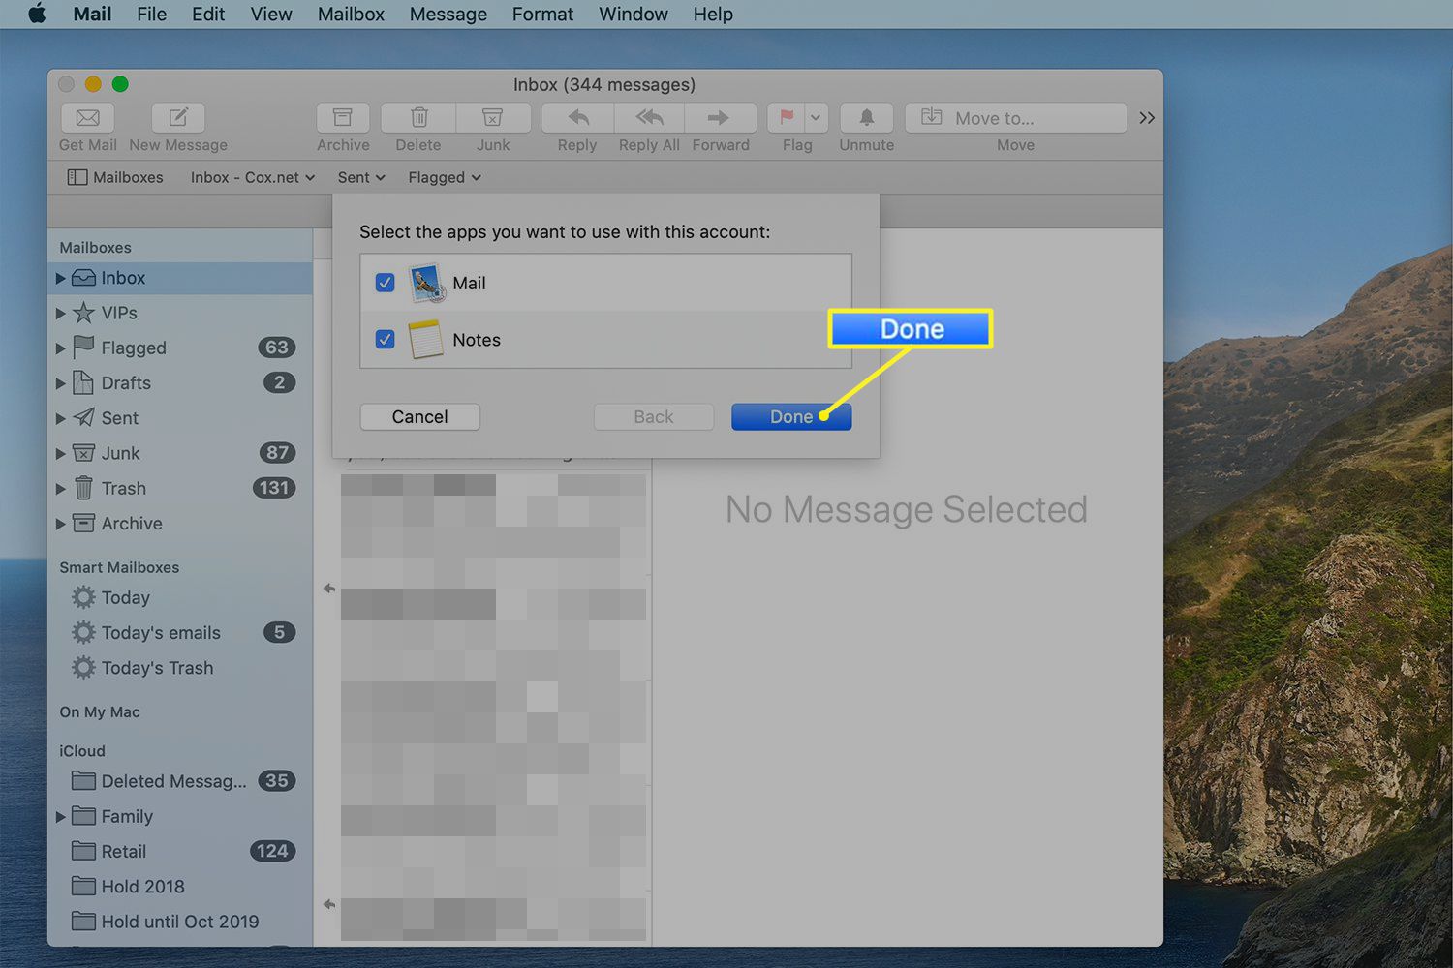Open the Today's emails gear icon
Image resolution: width=1453 pixels, height=968 pixels.
pos(84,632)
